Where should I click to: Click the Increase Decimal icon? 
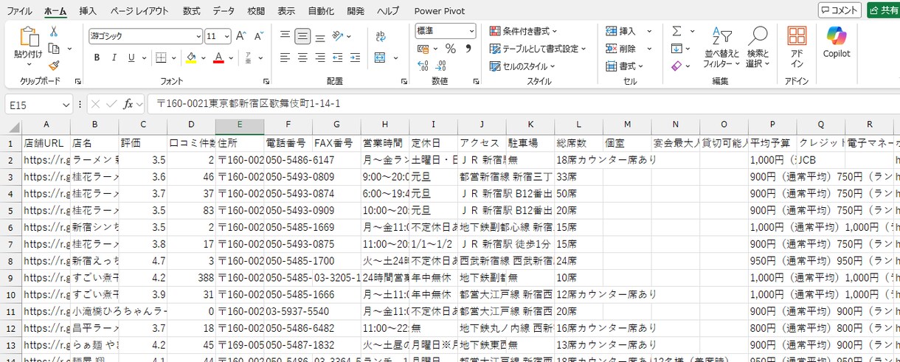tap(423, 66)
